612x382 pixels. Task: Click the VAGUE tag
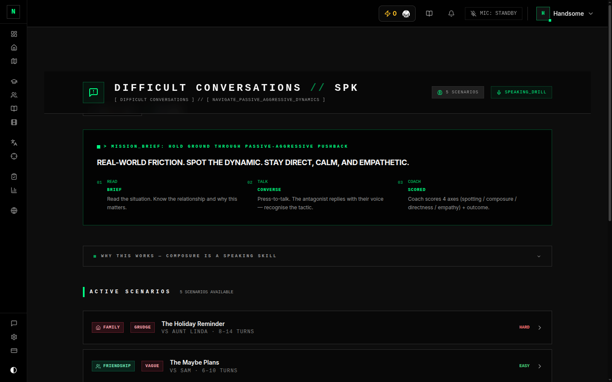click(x=152, y=366)
